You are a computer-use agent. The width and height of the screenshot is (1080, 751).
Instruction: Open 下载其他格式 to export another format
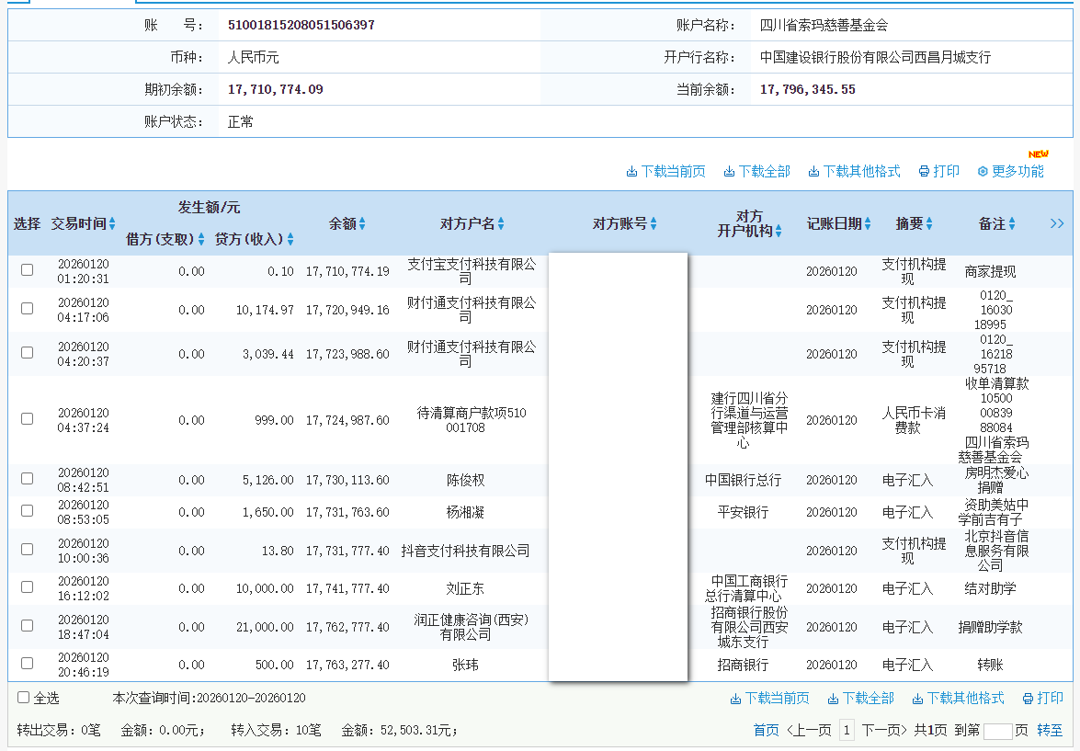pyautogui.click(x=855, y=170)
